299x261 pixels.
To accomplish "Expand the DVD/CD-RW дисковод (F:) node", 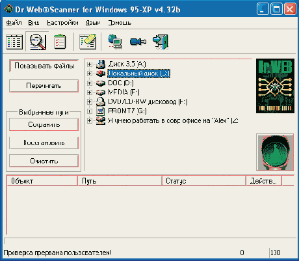I will (x=89, y=102).
